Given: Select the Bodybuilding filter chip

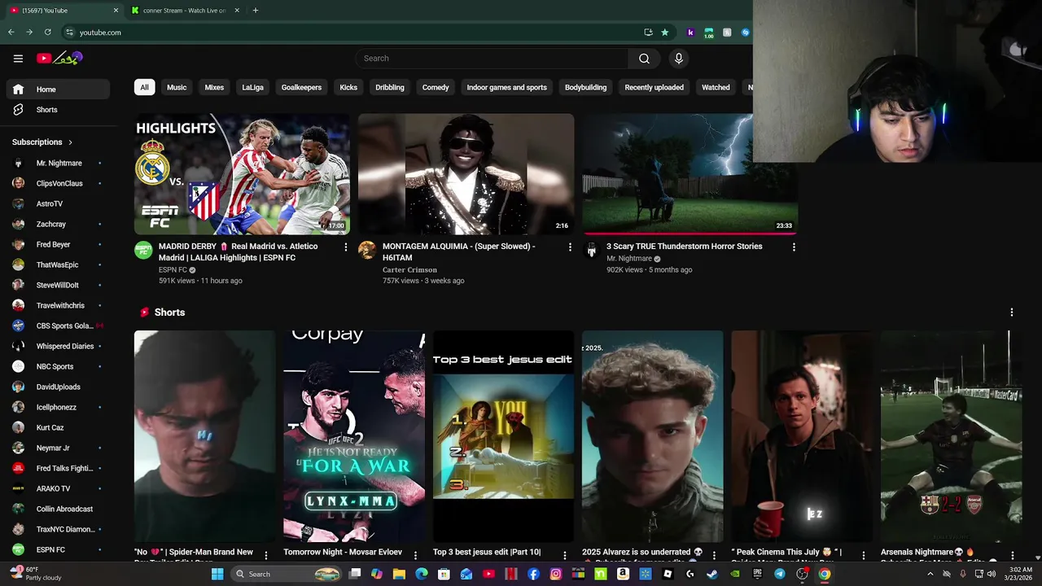Looking at the screenshot, I should [585, 87].
